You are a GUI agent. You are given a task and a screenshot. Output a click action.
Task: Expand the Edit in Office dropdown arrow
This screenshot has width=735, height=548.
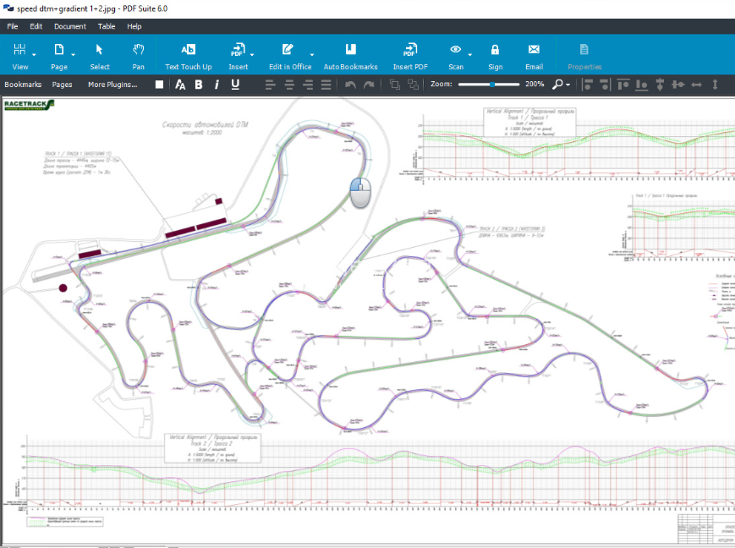pyautogui.click(x=312, y=55)
